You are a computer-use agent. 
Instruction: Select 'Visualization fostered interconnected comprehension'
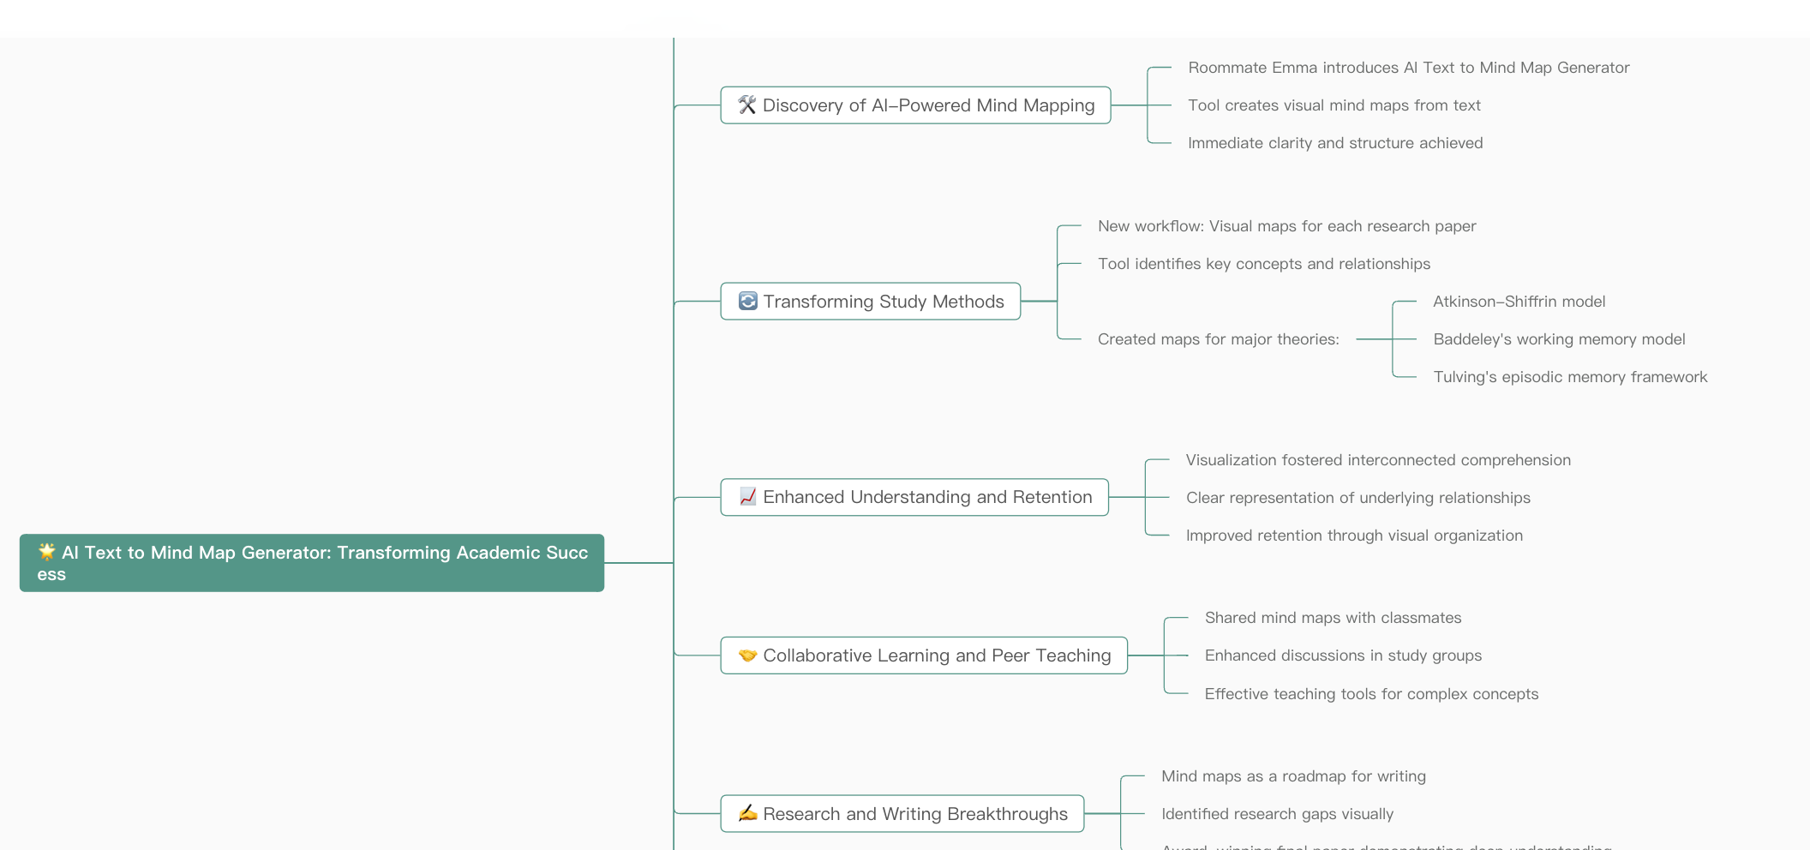click(x=1378, y=460)
